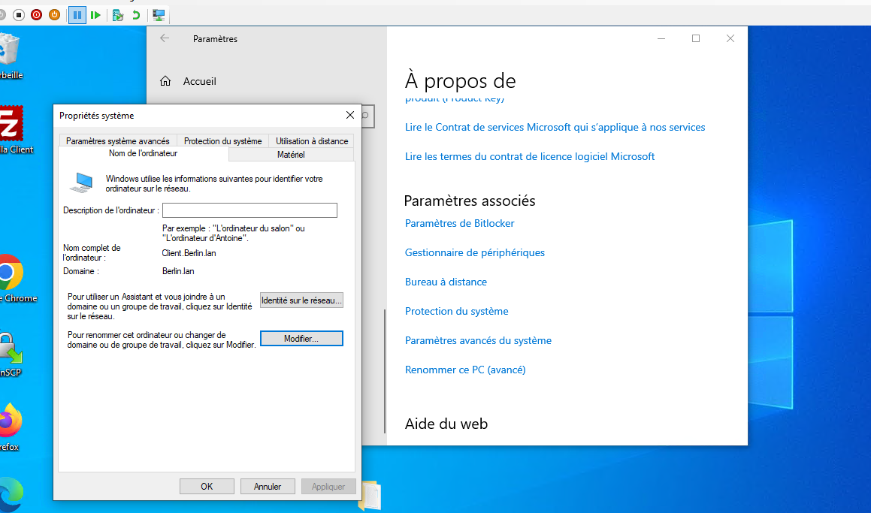The width and height of the screenshot is (871, 513).
Task: Go back using the Paramètres arrow
Action: click(165, 39)
